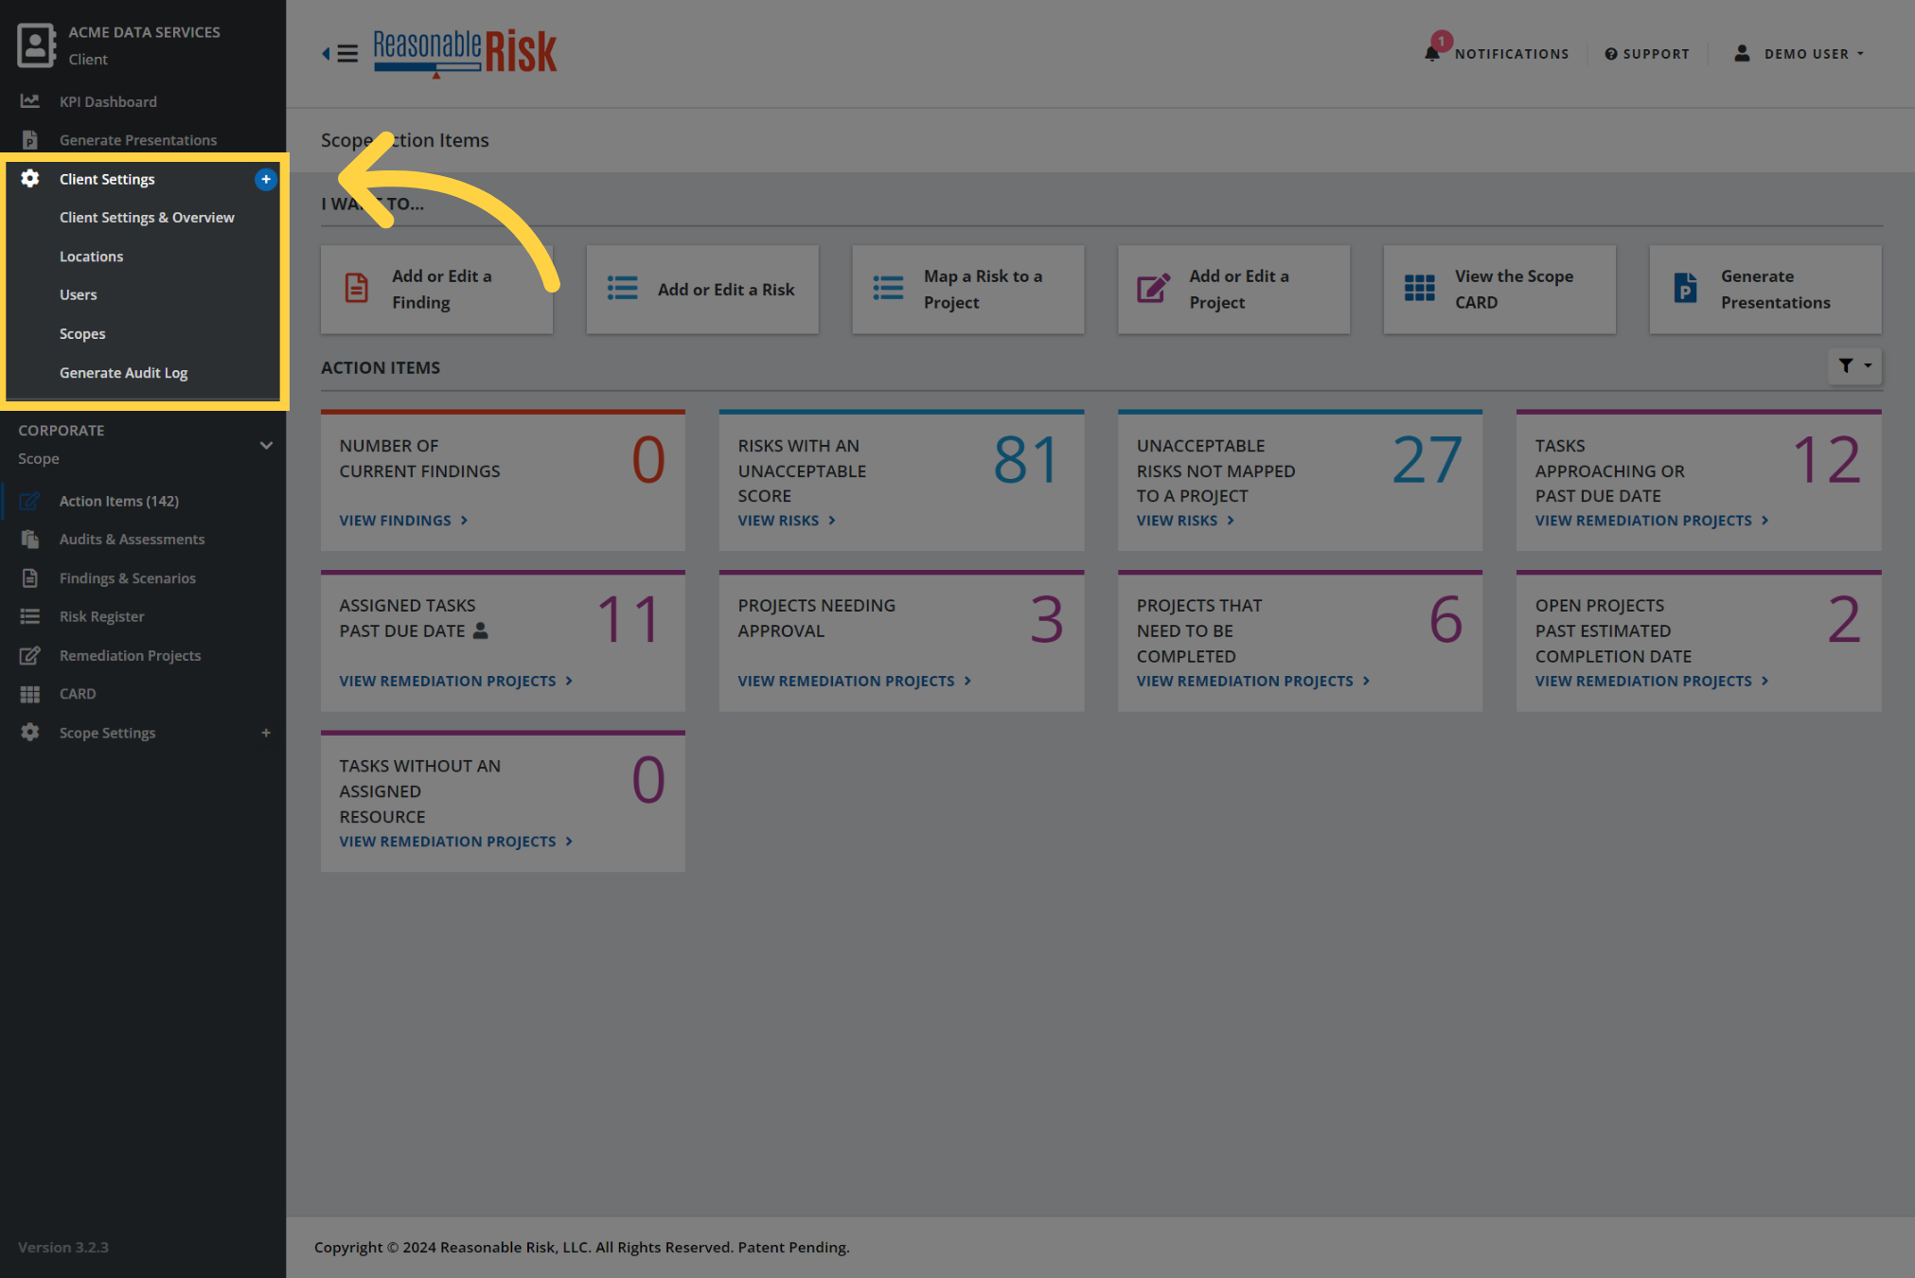Viewport: 1915px width, 1278px height.
Task: Click the Findings & Scenarios document icon
Action: [30, 577]
